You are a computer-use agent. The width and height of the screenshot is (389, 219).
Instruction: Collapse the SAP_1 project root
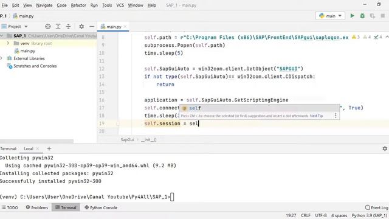pos(2,36)
